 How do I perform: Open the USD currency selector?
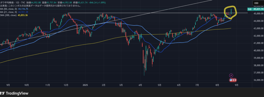pos(258,3)
